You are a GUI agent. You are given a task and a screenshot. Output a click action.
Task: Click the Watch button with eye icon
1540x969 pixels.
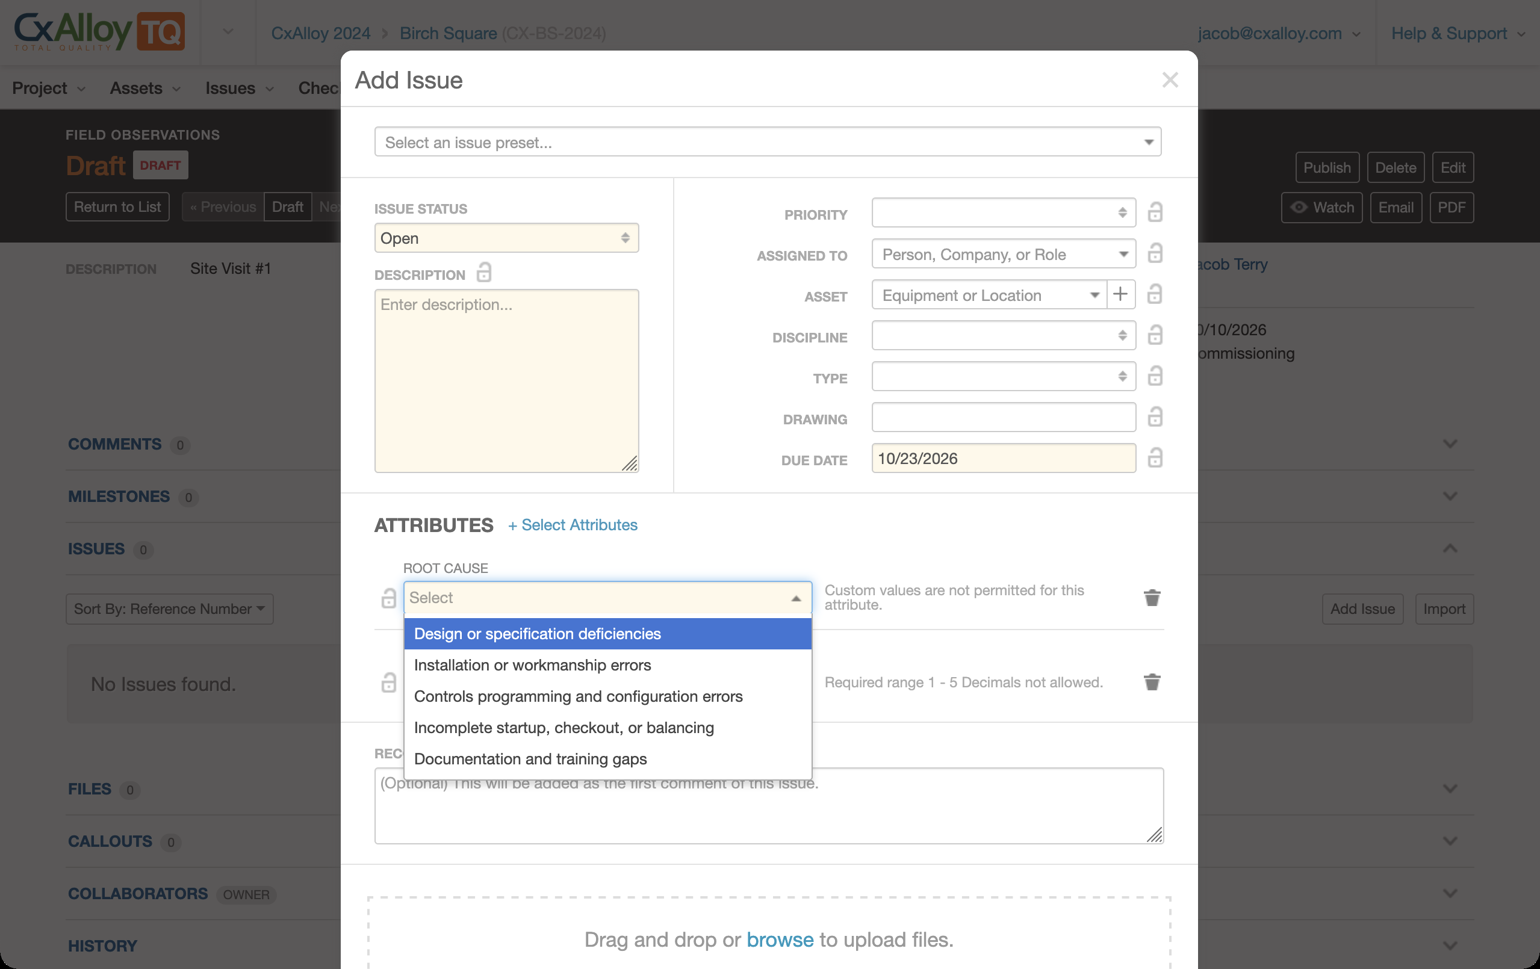point(1322,207)
